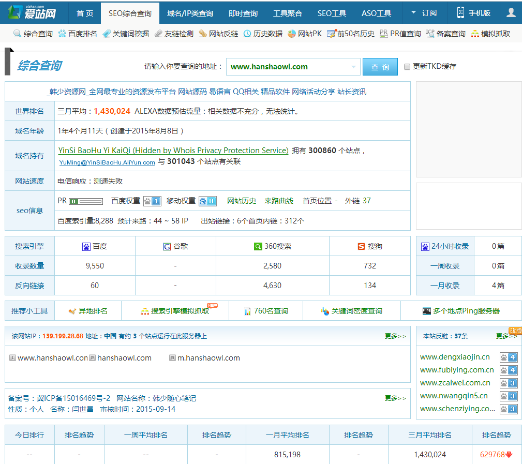Click the 模拟抓取 icon
The image size is (522, 464).
click(475, 34)
